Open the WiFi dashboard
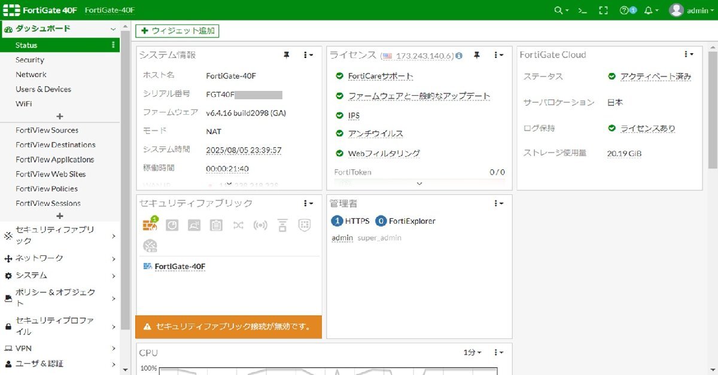 [x=24, y=103]
